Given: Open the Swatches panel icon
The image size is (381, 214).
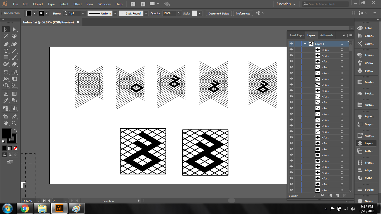Looking at the screenshot, I should pos(365,94).
